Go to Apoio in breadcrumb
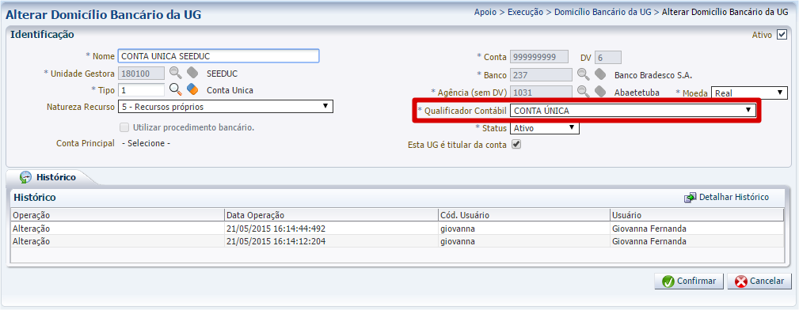The height and width of the screenshot is (310, 799). pos(485,12)
